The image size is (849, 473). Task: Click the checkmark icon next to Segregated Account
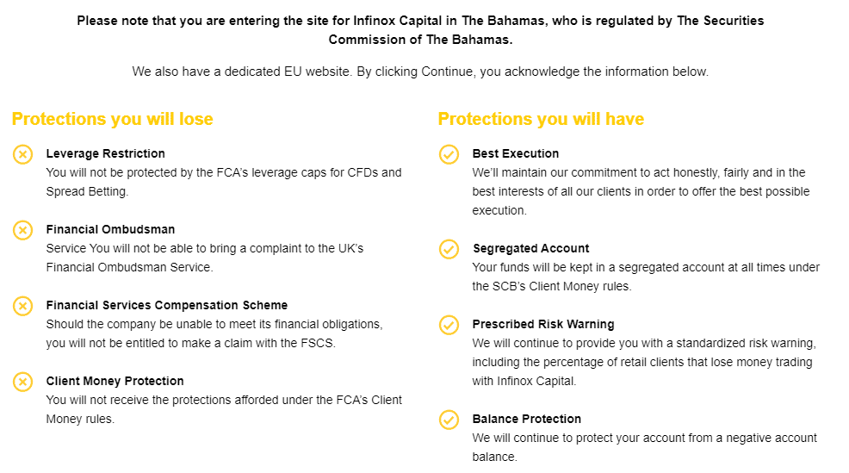point(449,249)
